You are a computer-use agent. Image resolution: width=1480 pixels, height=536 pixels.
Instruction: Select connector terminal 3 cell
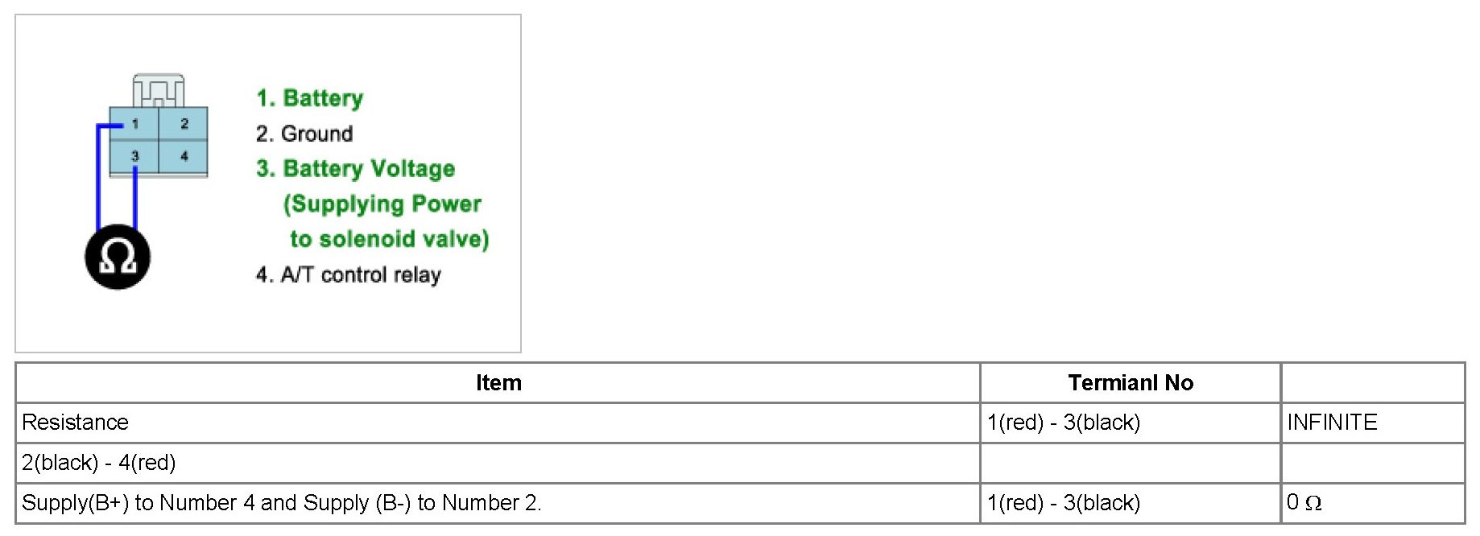tap(134, 157)
